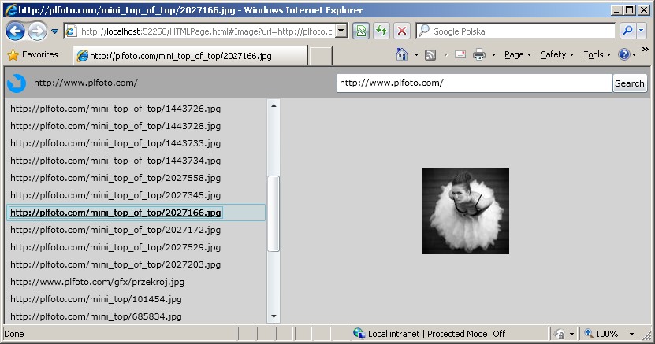The image size is (655, 344).
Task: Select the plfoto 2027166.jpg browser tab
Action: [191, 56]
